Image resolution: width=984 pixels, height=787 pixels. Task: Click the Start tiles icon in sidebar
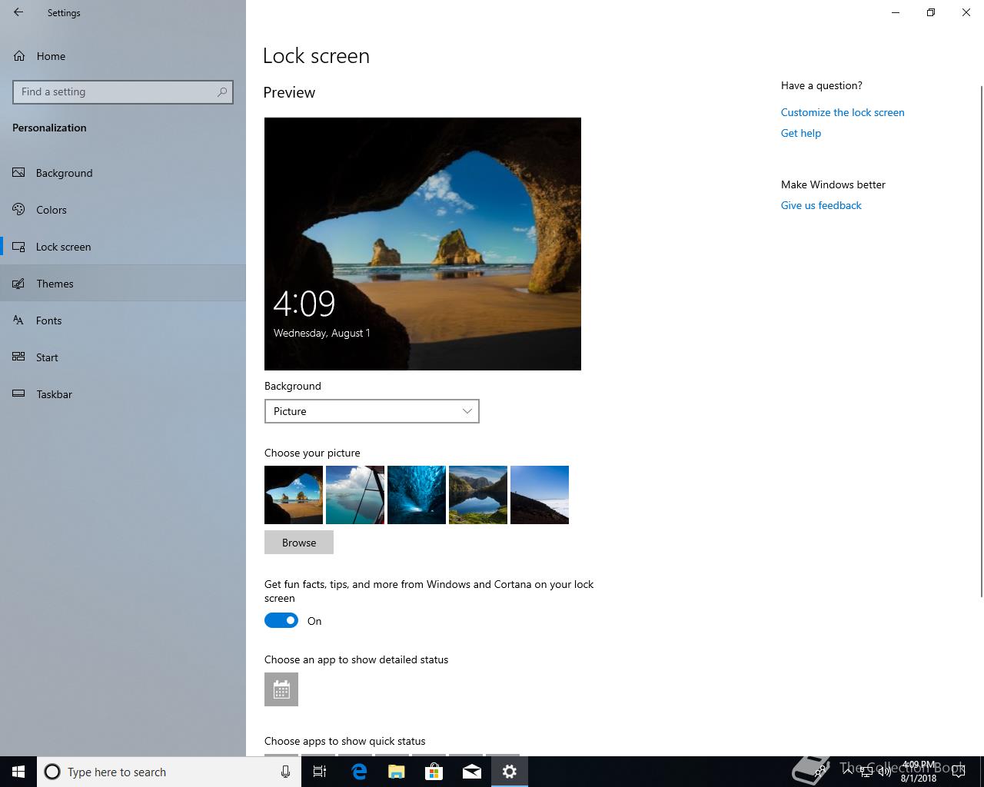19,357
